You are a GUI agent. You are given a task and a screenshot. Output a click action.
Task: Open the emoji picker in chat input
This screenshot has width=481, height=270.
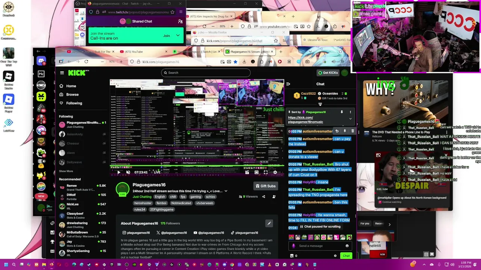point(347,246)
